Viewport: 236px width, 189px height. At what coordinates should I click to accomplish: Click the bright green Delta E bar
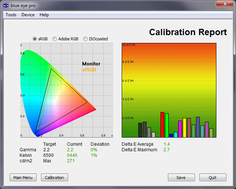point(167,125)
